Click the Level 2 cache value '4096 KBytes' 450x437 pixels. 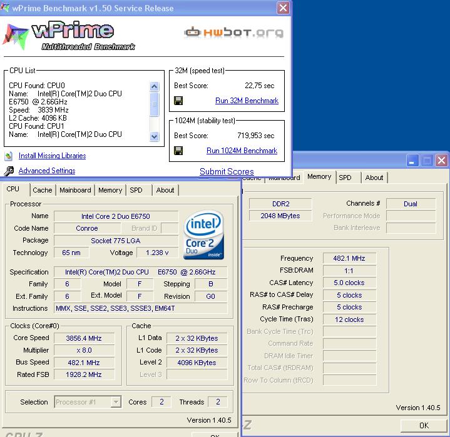(x=197, y=363)
